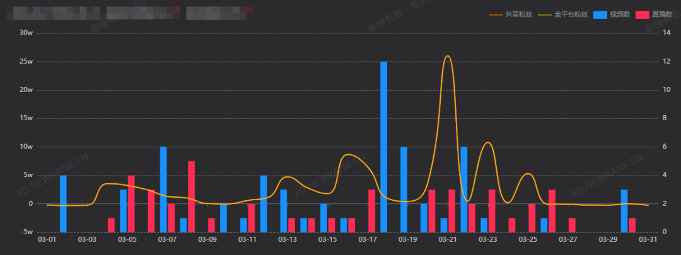Click x-axis date label 03-31

[x=648, y=239]
